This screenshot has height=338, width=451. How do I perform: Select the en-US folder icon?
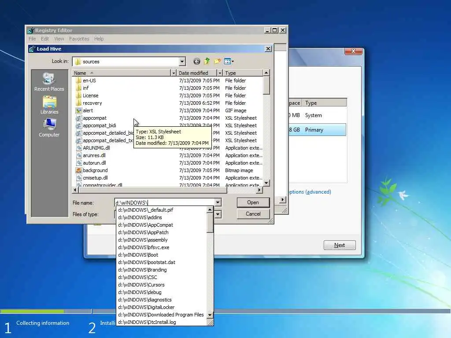click(x=79, y=81)
